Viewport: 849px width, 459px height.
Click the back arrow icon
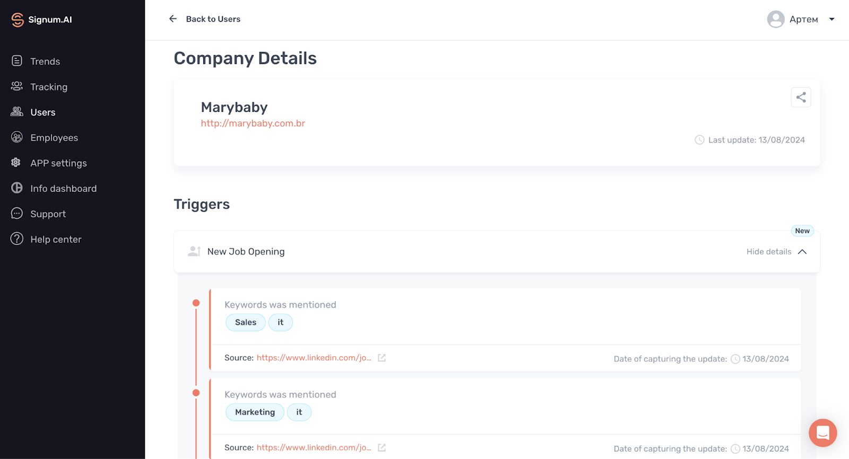[173, 19]
